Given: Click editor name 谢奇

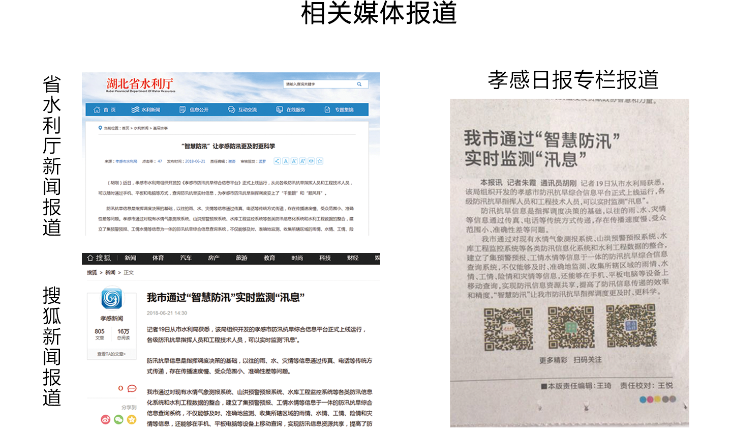Looking at the screenshot, I should (232, 161).
